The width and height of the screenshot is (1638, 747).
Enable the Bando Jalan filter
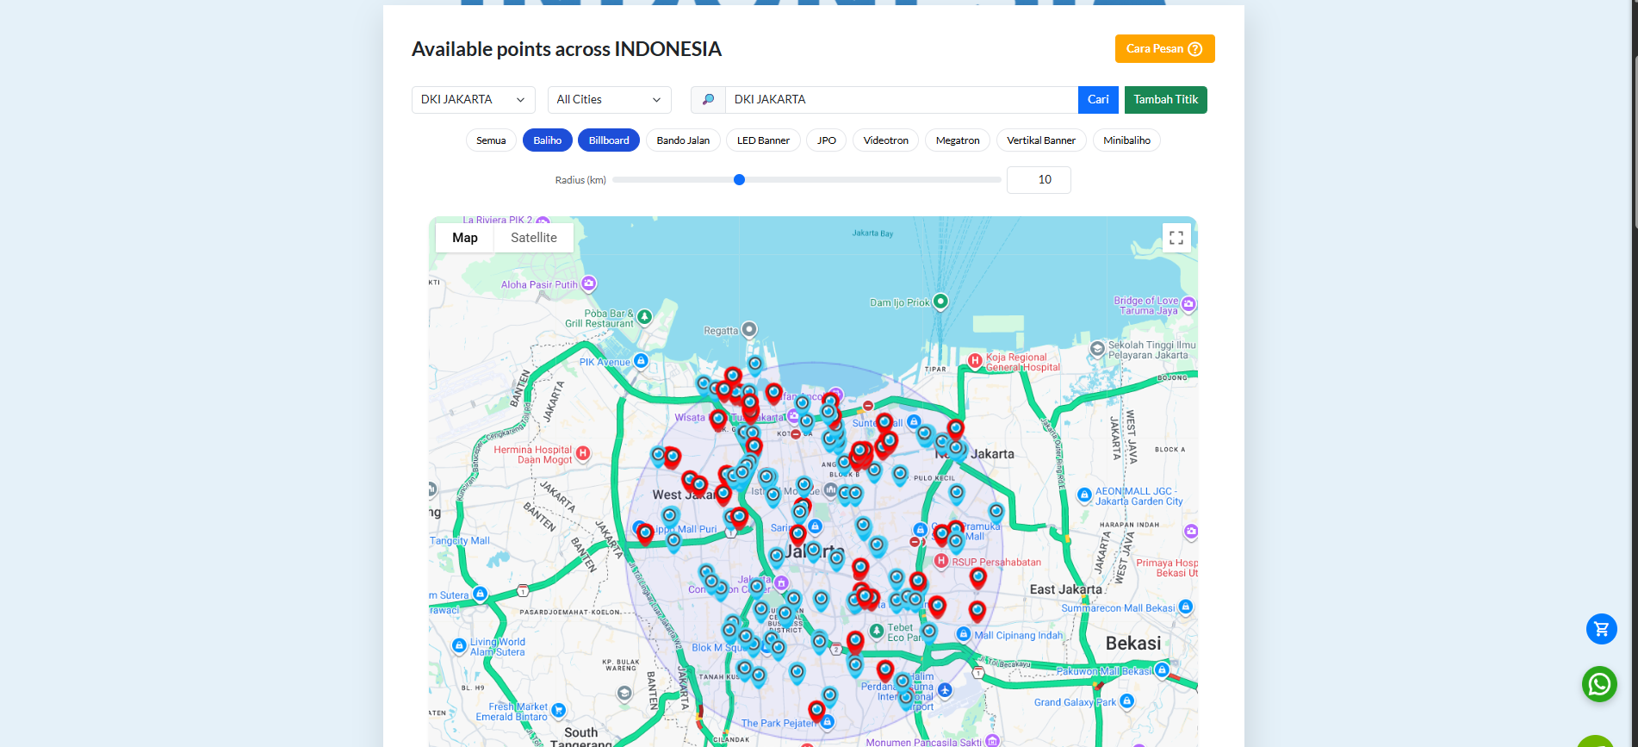[x=683, y=140]
